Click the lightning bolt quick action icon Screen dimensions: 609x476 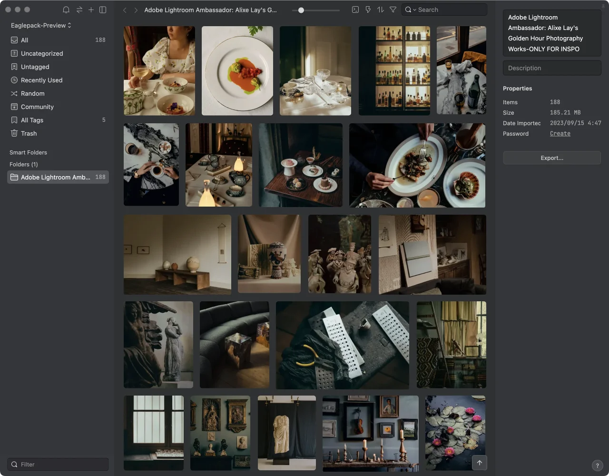point(368,10)
